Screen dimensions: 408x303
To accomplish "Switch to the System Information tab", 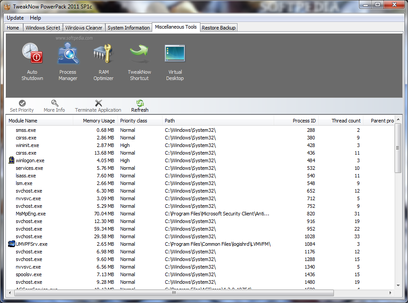I will pyautogui.click(x=129, y=28).
